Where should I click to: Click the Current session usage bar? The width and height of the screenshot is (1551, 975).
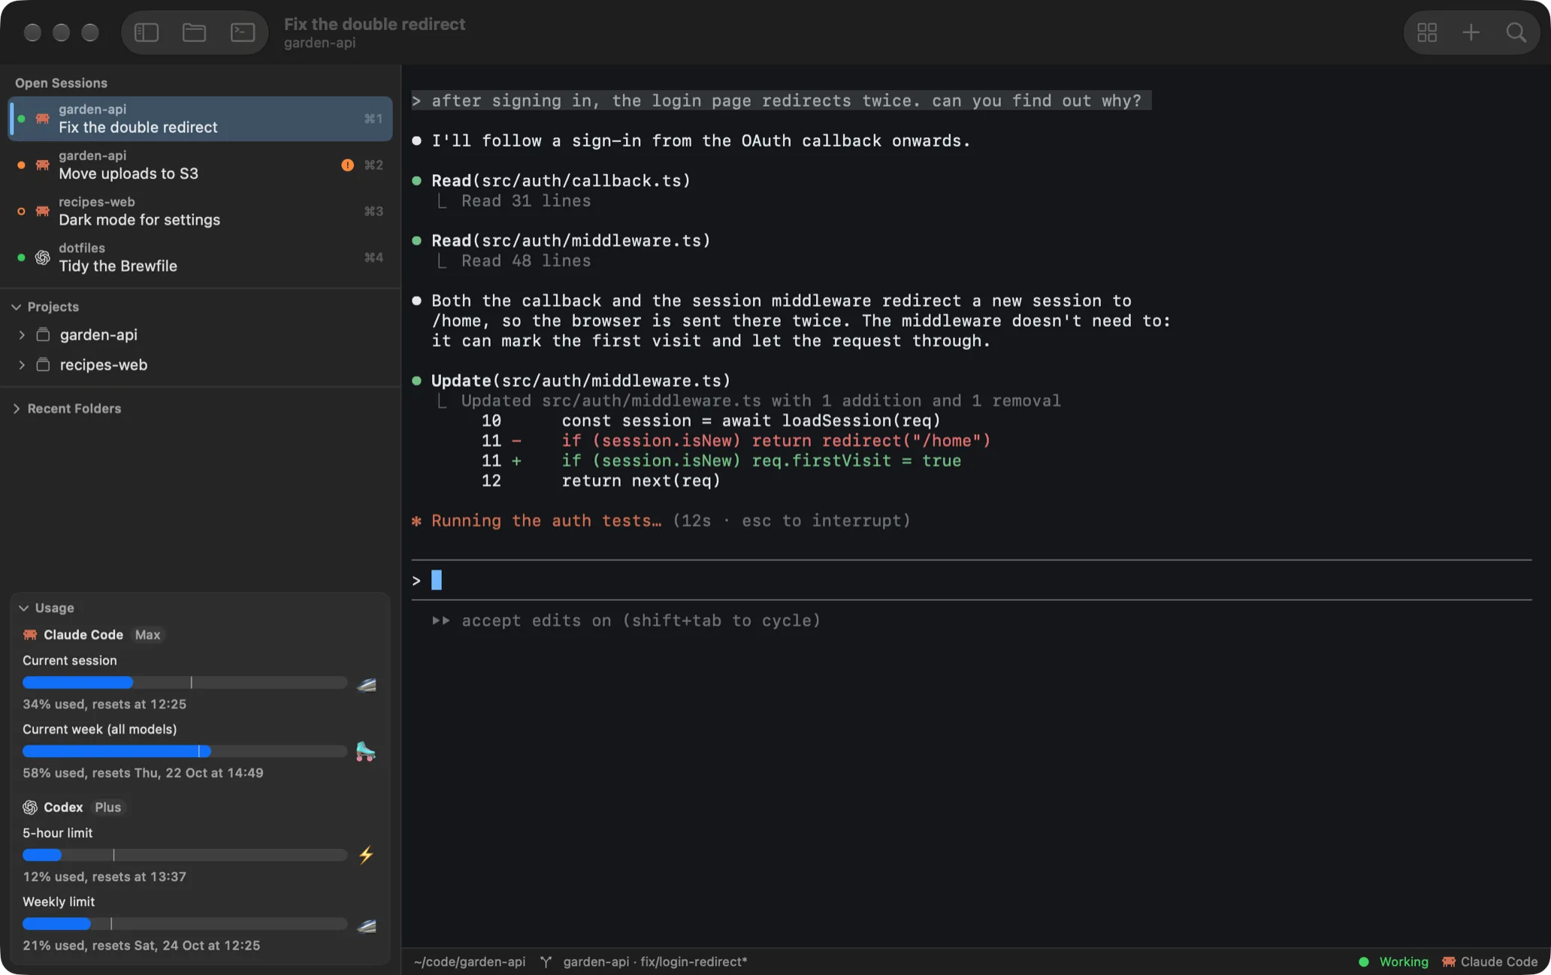(185, 682)
